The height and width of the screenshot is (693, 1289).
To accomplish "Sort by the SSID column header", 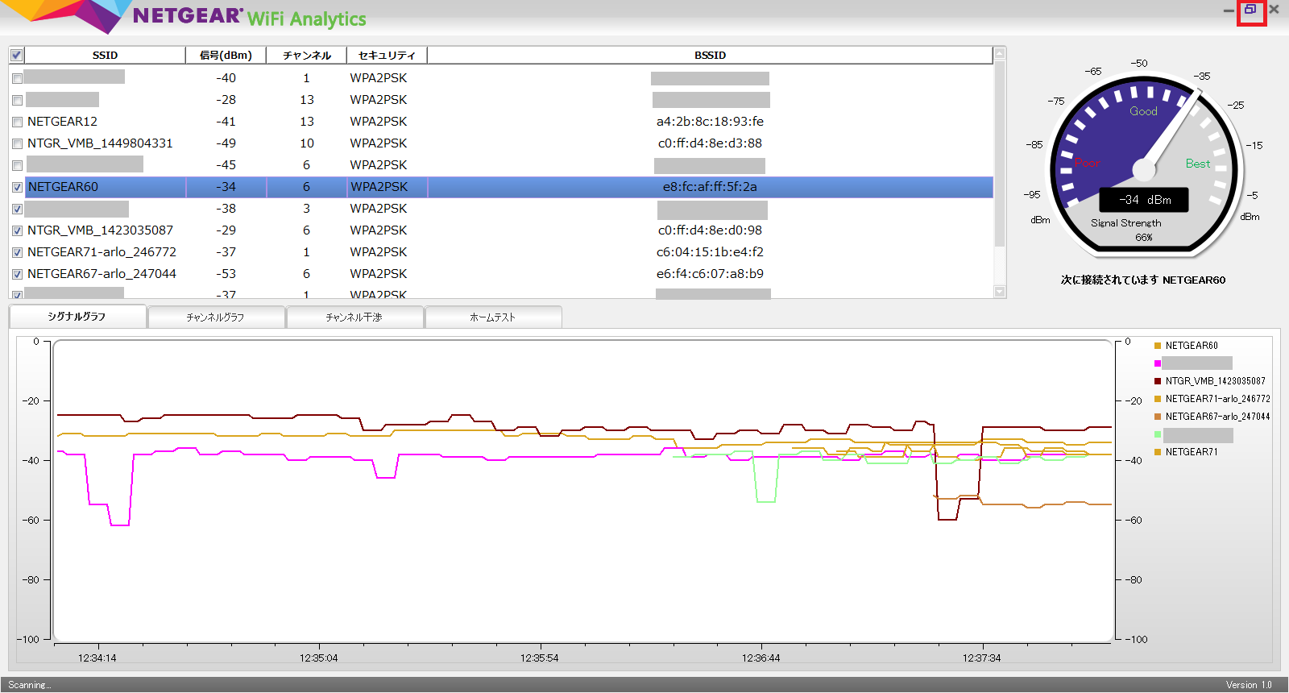I will [105, 55].
